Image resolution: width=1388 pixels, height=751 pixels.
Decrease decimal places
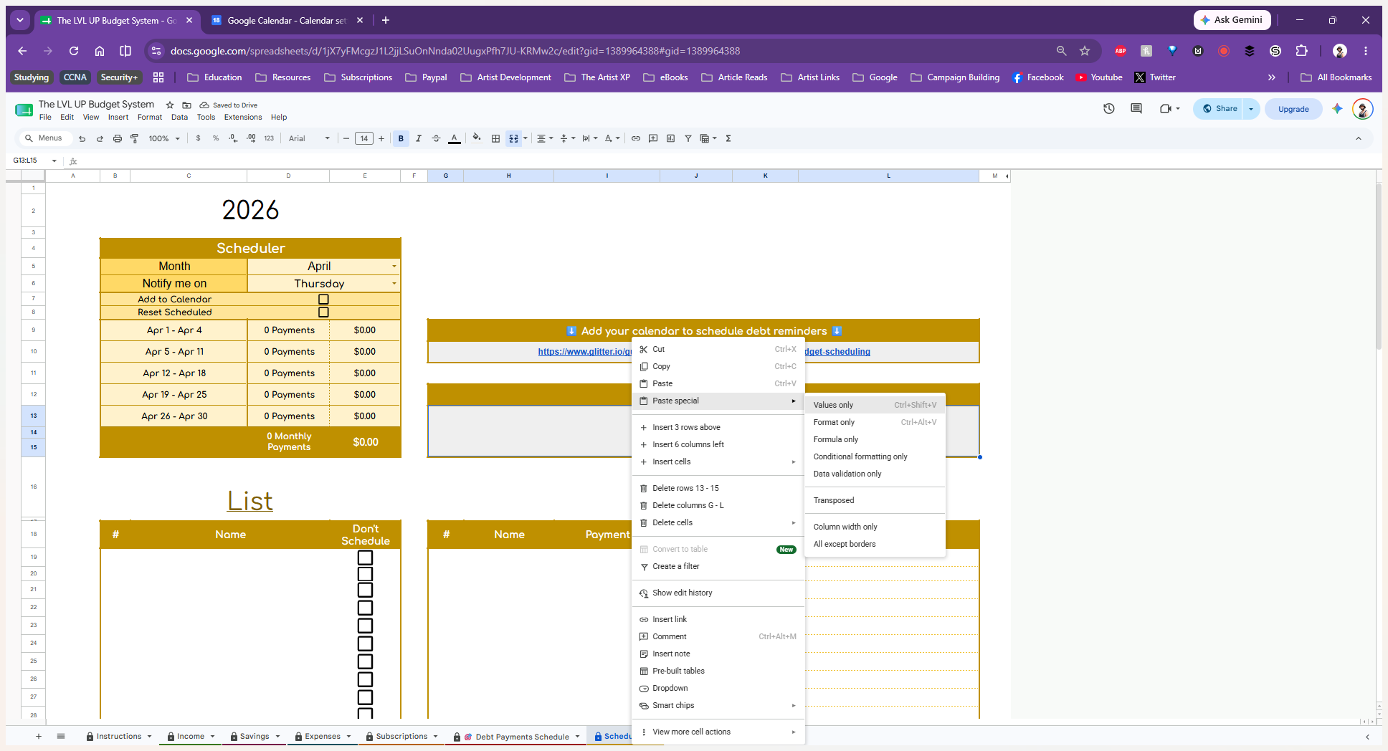[x=233, y=138]
